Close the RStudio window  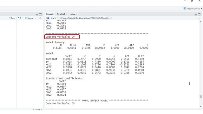[200, 1]
